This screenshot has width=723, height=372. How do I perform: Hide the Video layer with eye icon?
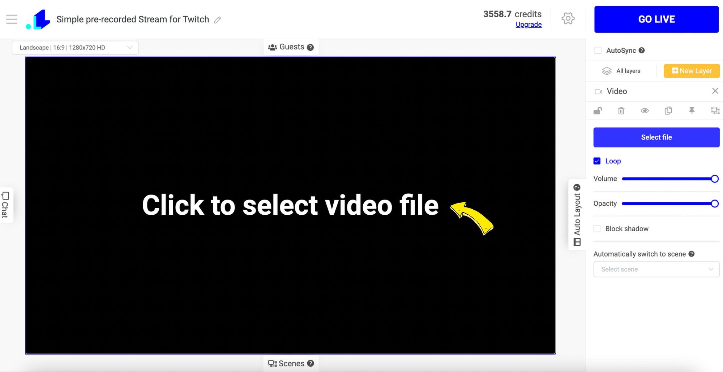click(645, 110)
